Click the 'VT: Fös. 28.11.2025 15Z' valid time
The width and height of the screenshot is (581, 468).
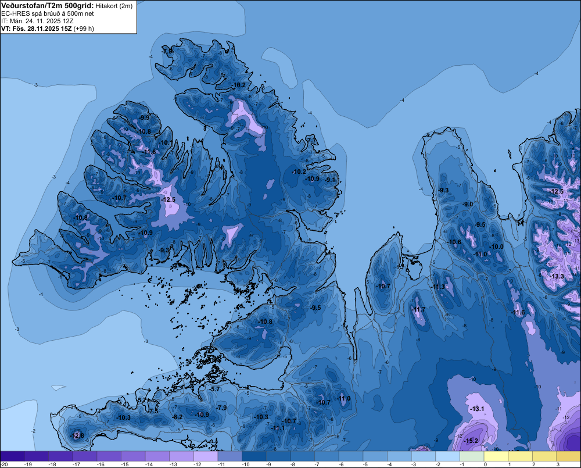point(36,28)
